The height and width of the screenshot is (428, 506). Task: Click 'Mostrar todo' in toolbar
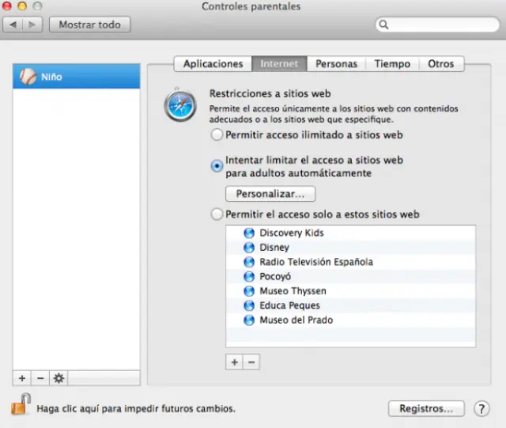click(x=89, y=25)
